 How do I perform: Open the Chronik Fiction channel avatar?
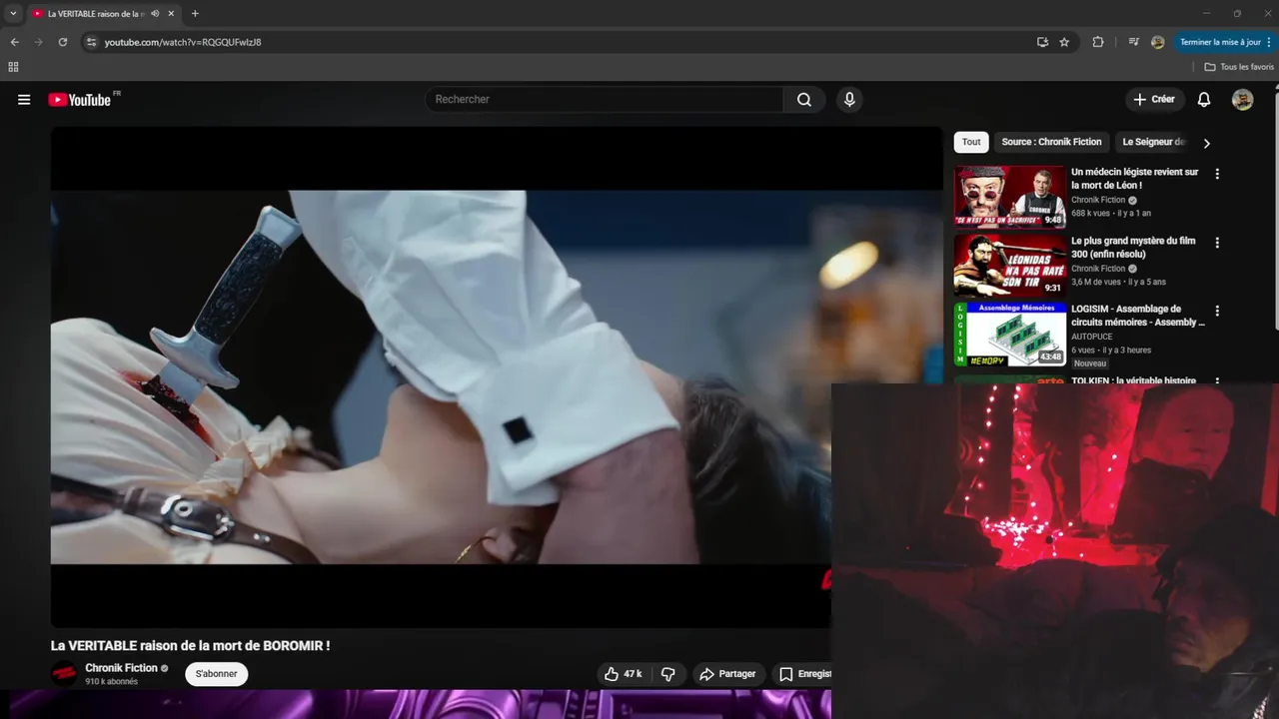pos(64,674)
